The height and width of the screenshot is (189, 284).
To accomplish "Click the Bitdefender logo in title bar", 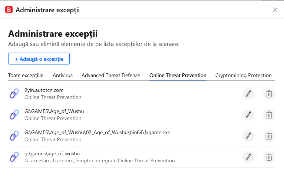I will [9, 10].
